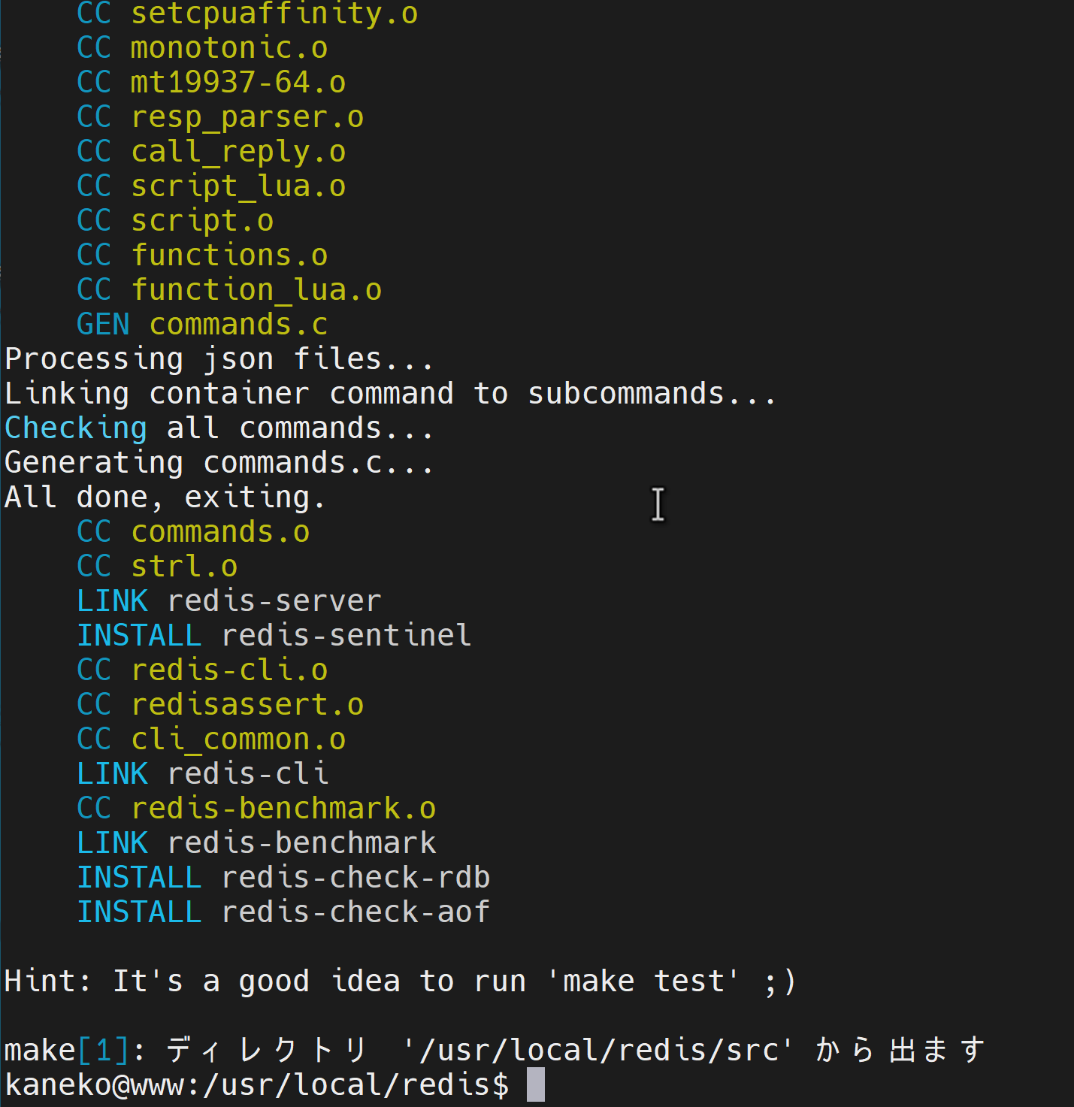The height and width of the screenshot is (1107, 1074).
Task: Click the 'redis-benchmark.o' file name
Action: click(283, 808)
